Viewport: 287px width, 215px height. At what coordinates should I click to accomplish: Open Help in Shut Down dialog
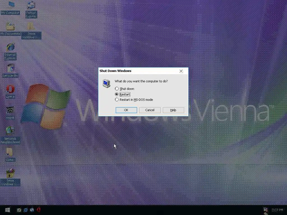(x=173, y=110)
